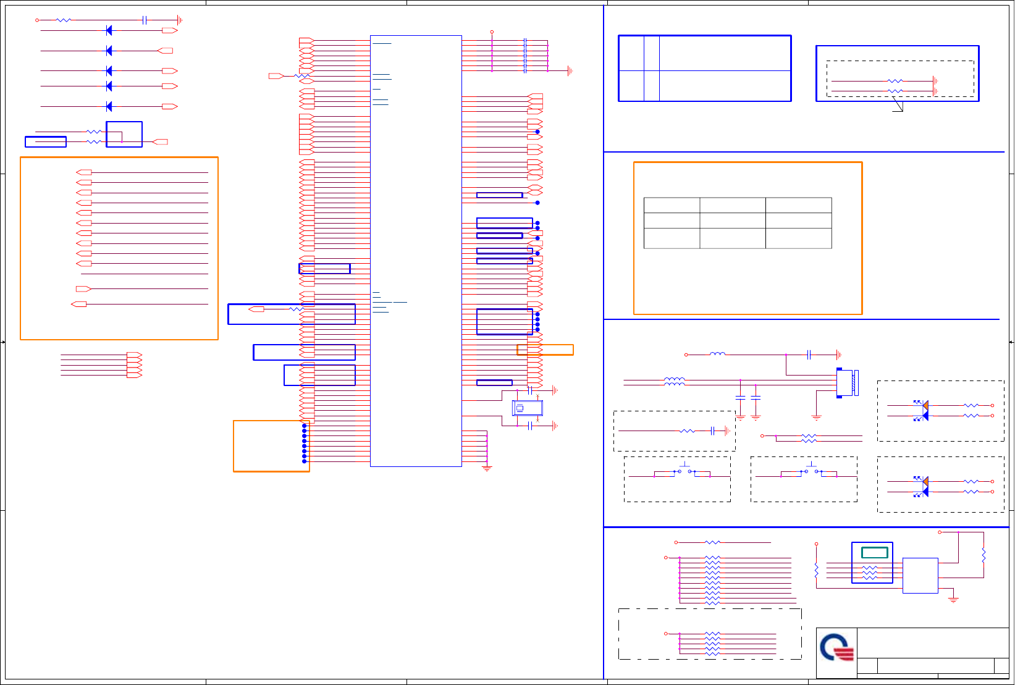The height and width of the screenshot is (685, 1015).
Task: Click the topmost diode in the diode column
Action: [x=109, y=30]
